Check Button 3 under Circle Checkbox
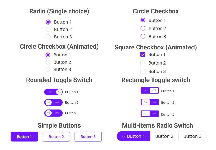216x150 pixels. pos(143,37)
